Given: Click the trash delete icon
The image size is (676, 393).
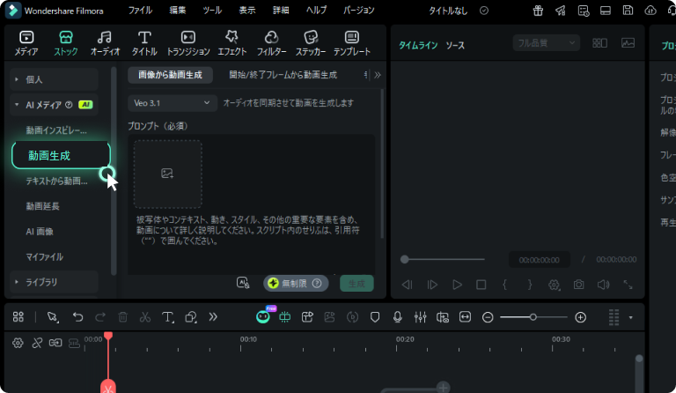Looking at the screenshot, I should point(122,317).
